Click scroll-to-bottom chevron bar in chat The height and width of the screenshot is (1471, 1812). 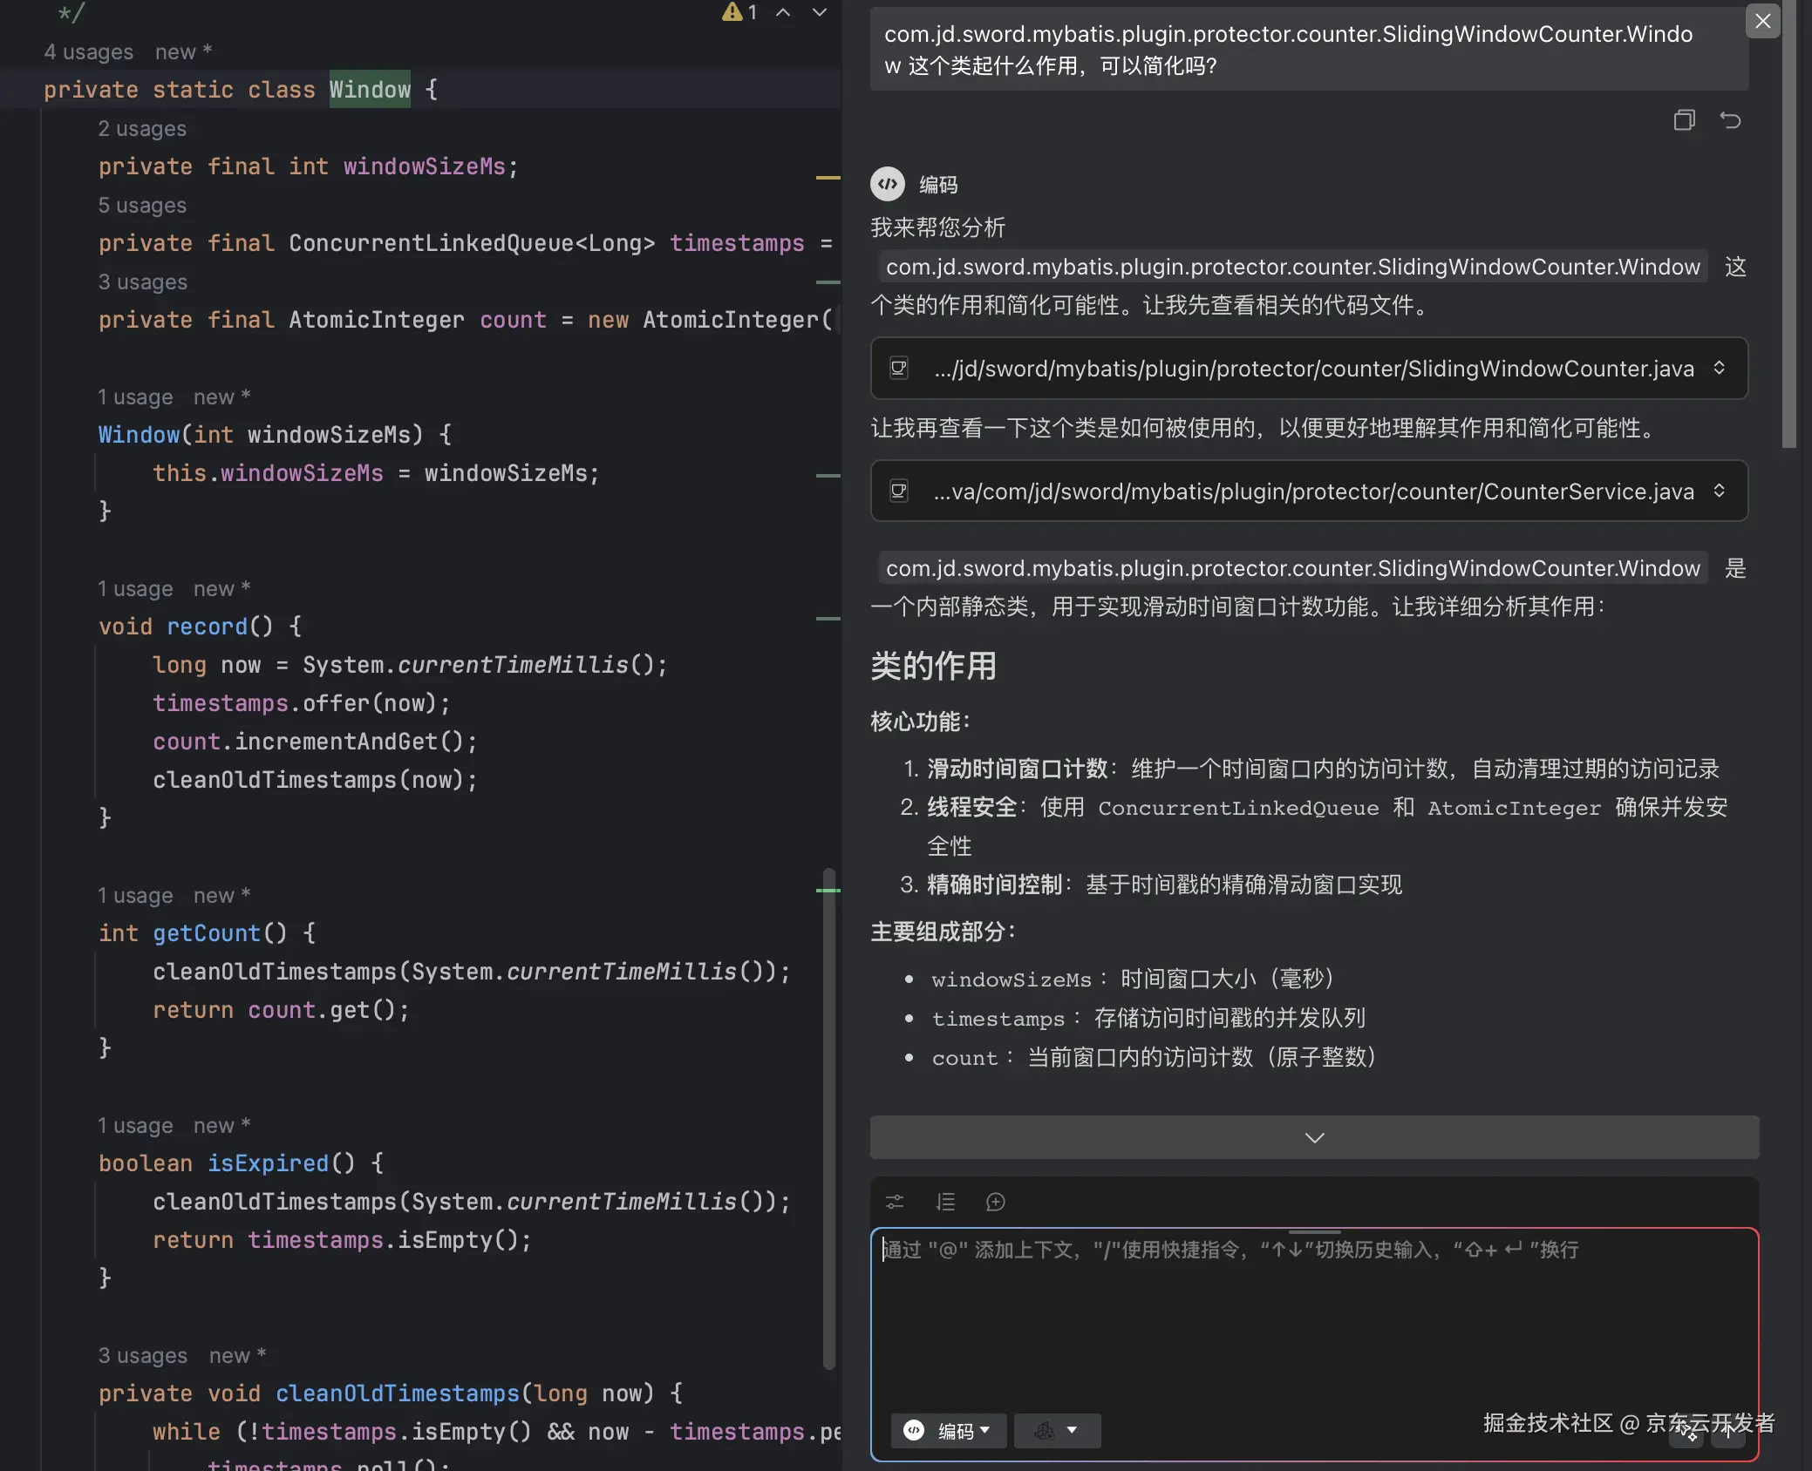coord(1314,1137)
